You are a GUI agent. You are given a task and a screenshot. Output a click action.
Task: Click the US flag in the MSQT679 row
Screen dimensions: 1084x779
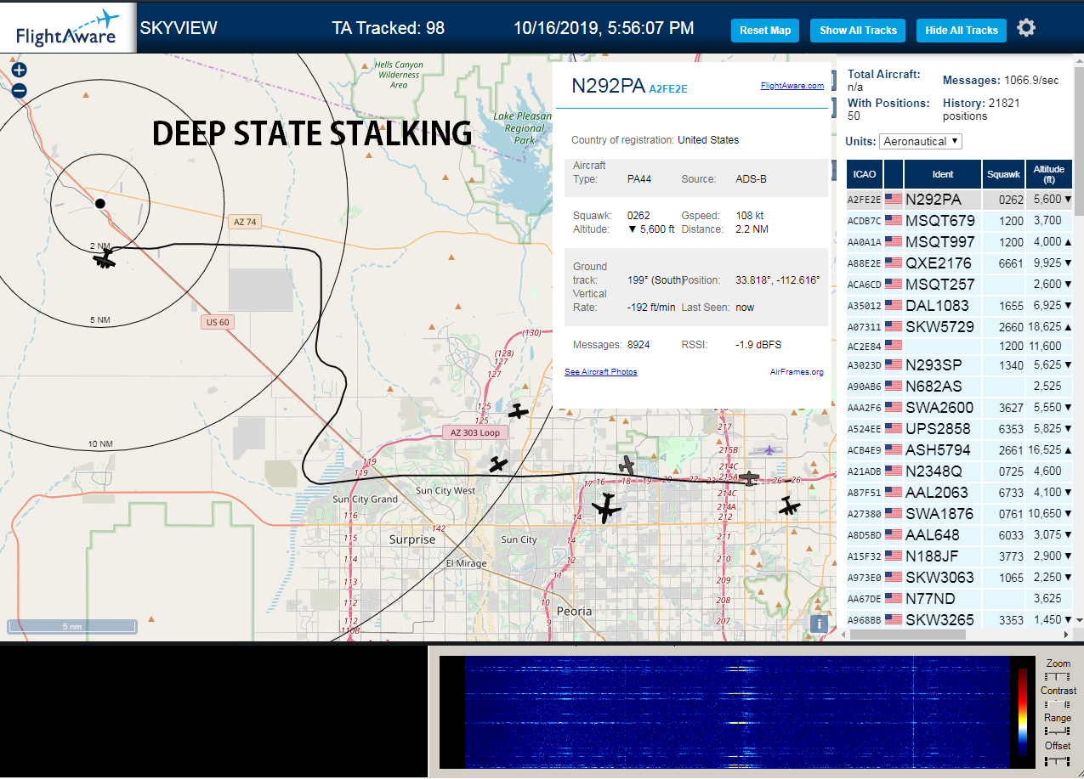pyautogui.click(x=893, y=221)
